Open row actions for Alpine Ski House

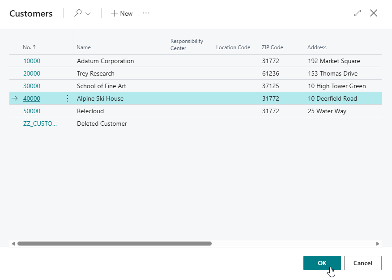pyautogui.click(x=68, y=98)
